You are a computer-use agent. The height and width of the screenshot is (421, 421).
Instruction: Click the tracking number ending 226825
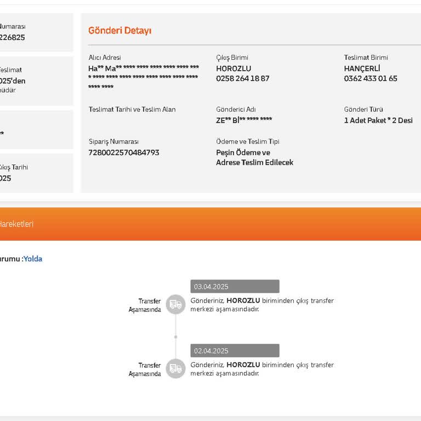[12, 37]
